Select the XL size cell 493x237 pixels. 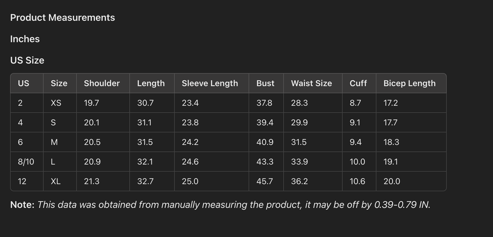[56, 181]
